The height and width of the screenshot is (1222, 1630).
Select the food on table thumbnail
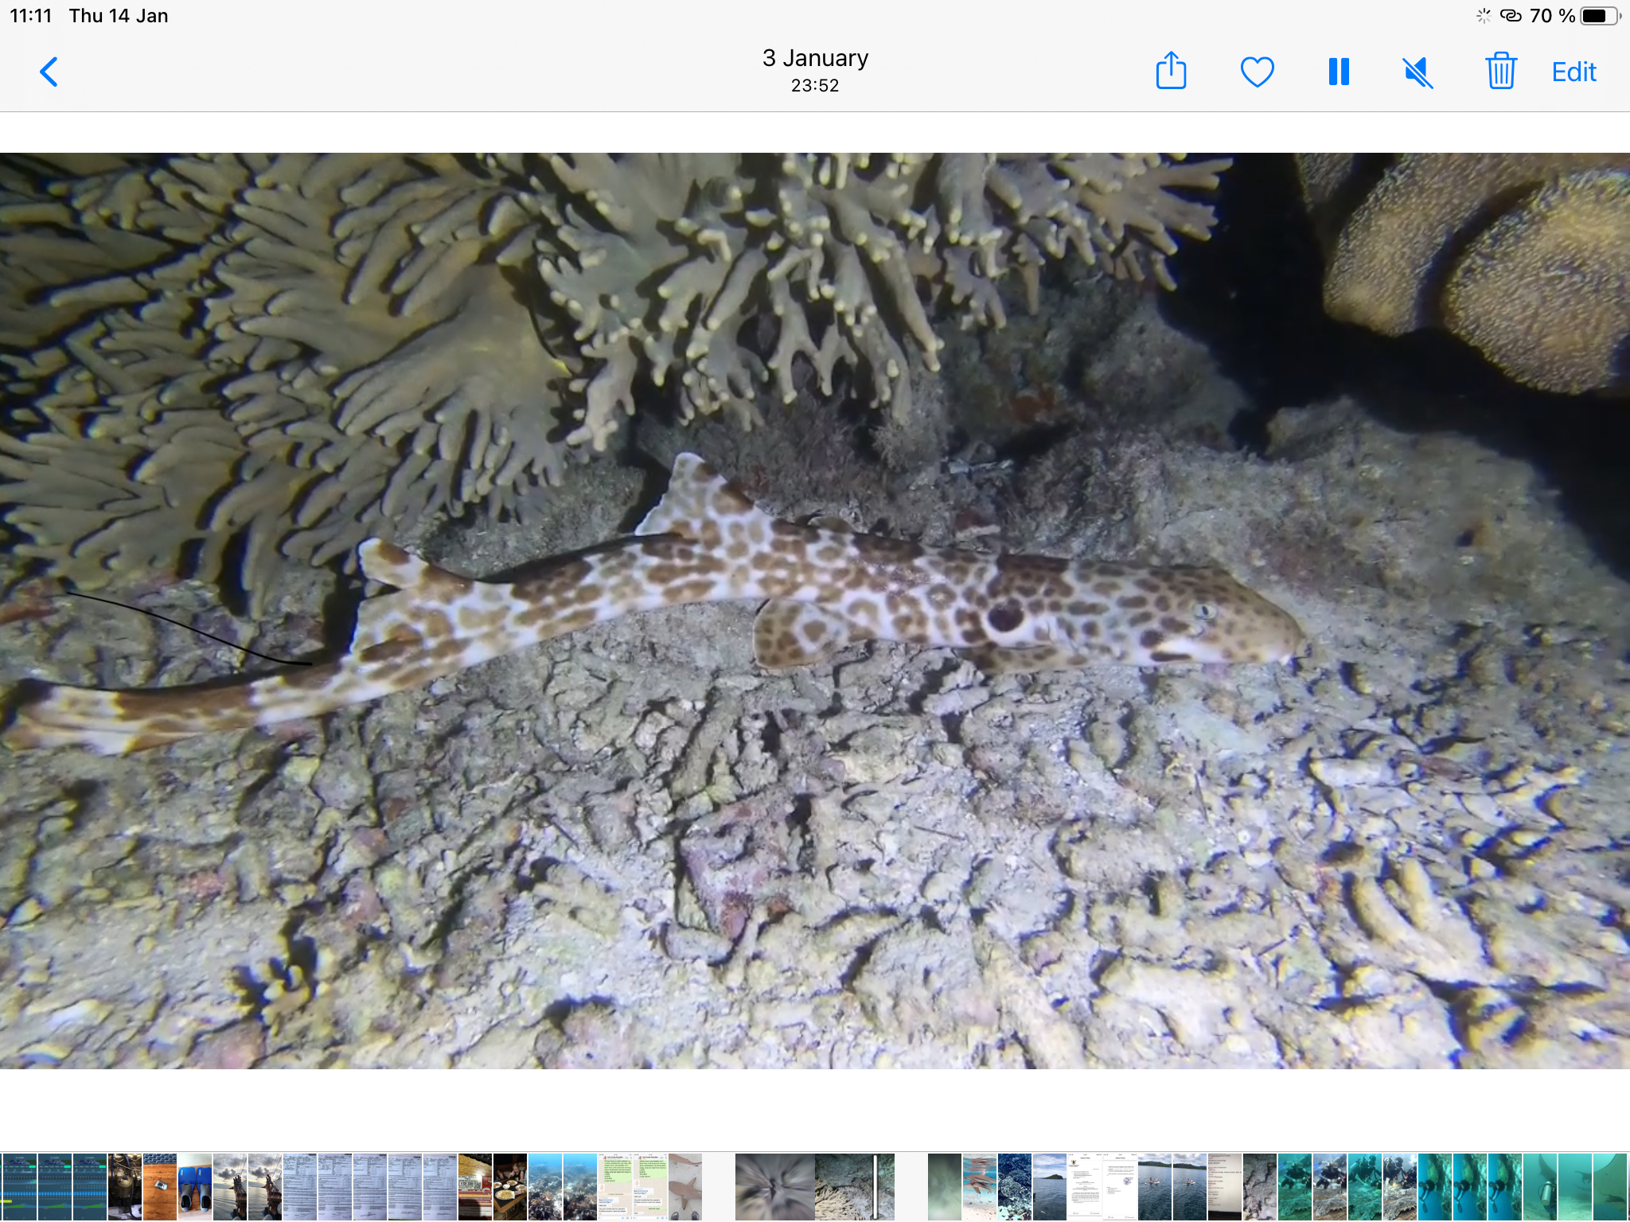click(510, 1186)
